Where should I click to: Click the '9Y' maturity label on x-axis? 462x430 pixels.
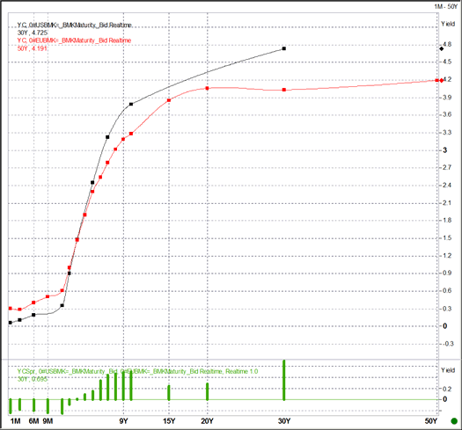124,421
